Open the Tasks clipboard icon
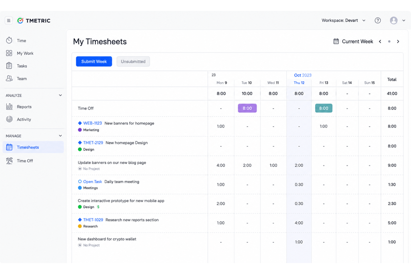Screen dimensions: 411x274 9,66
